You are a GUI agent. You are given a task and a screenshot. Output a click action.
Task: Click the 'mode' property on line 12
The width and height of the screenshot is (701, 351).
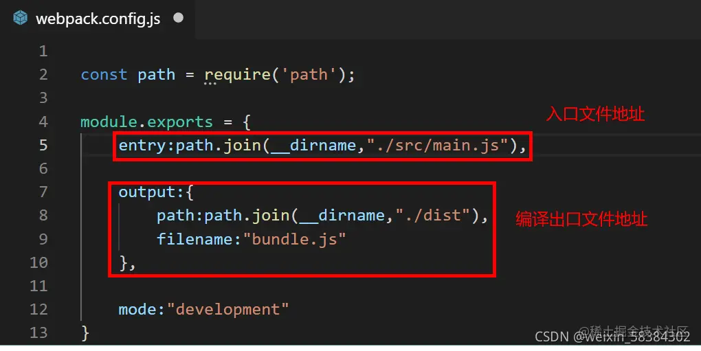point(137,309)
